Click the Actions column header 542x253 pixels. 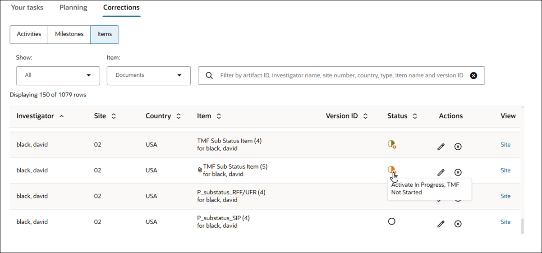[x=450, y=116]
